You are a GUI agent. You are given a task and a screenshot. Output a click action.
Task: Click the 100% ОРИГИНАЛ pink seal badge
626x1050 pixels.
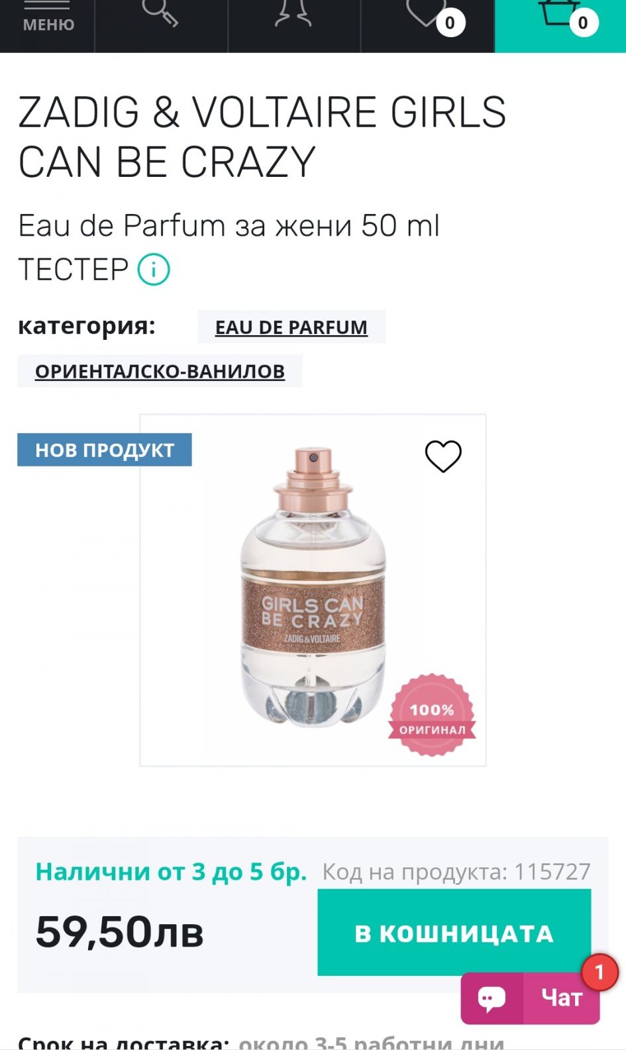432,715
